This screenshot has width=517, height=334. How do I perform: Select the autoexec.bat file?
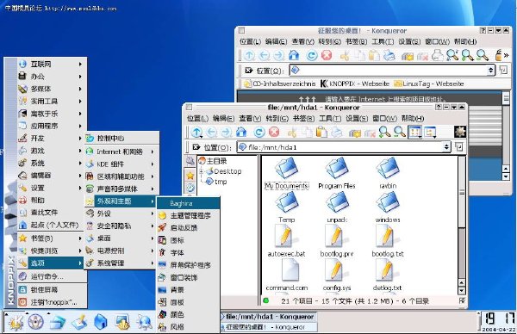click(x=286, y=241)
